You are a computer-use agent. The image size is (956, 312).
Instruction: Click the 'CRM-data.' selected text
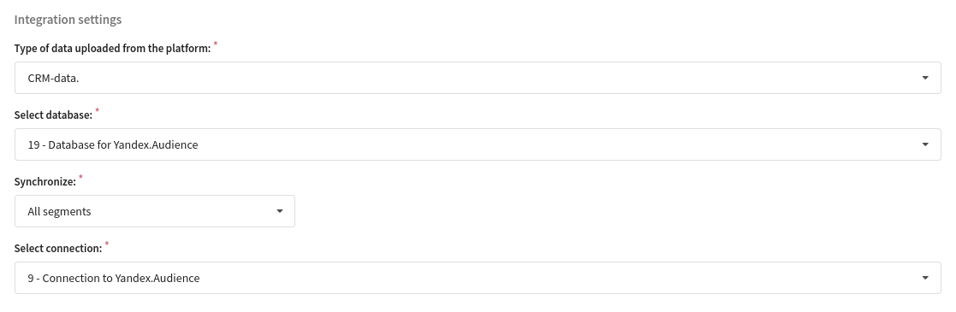click(x=53, y=78)
